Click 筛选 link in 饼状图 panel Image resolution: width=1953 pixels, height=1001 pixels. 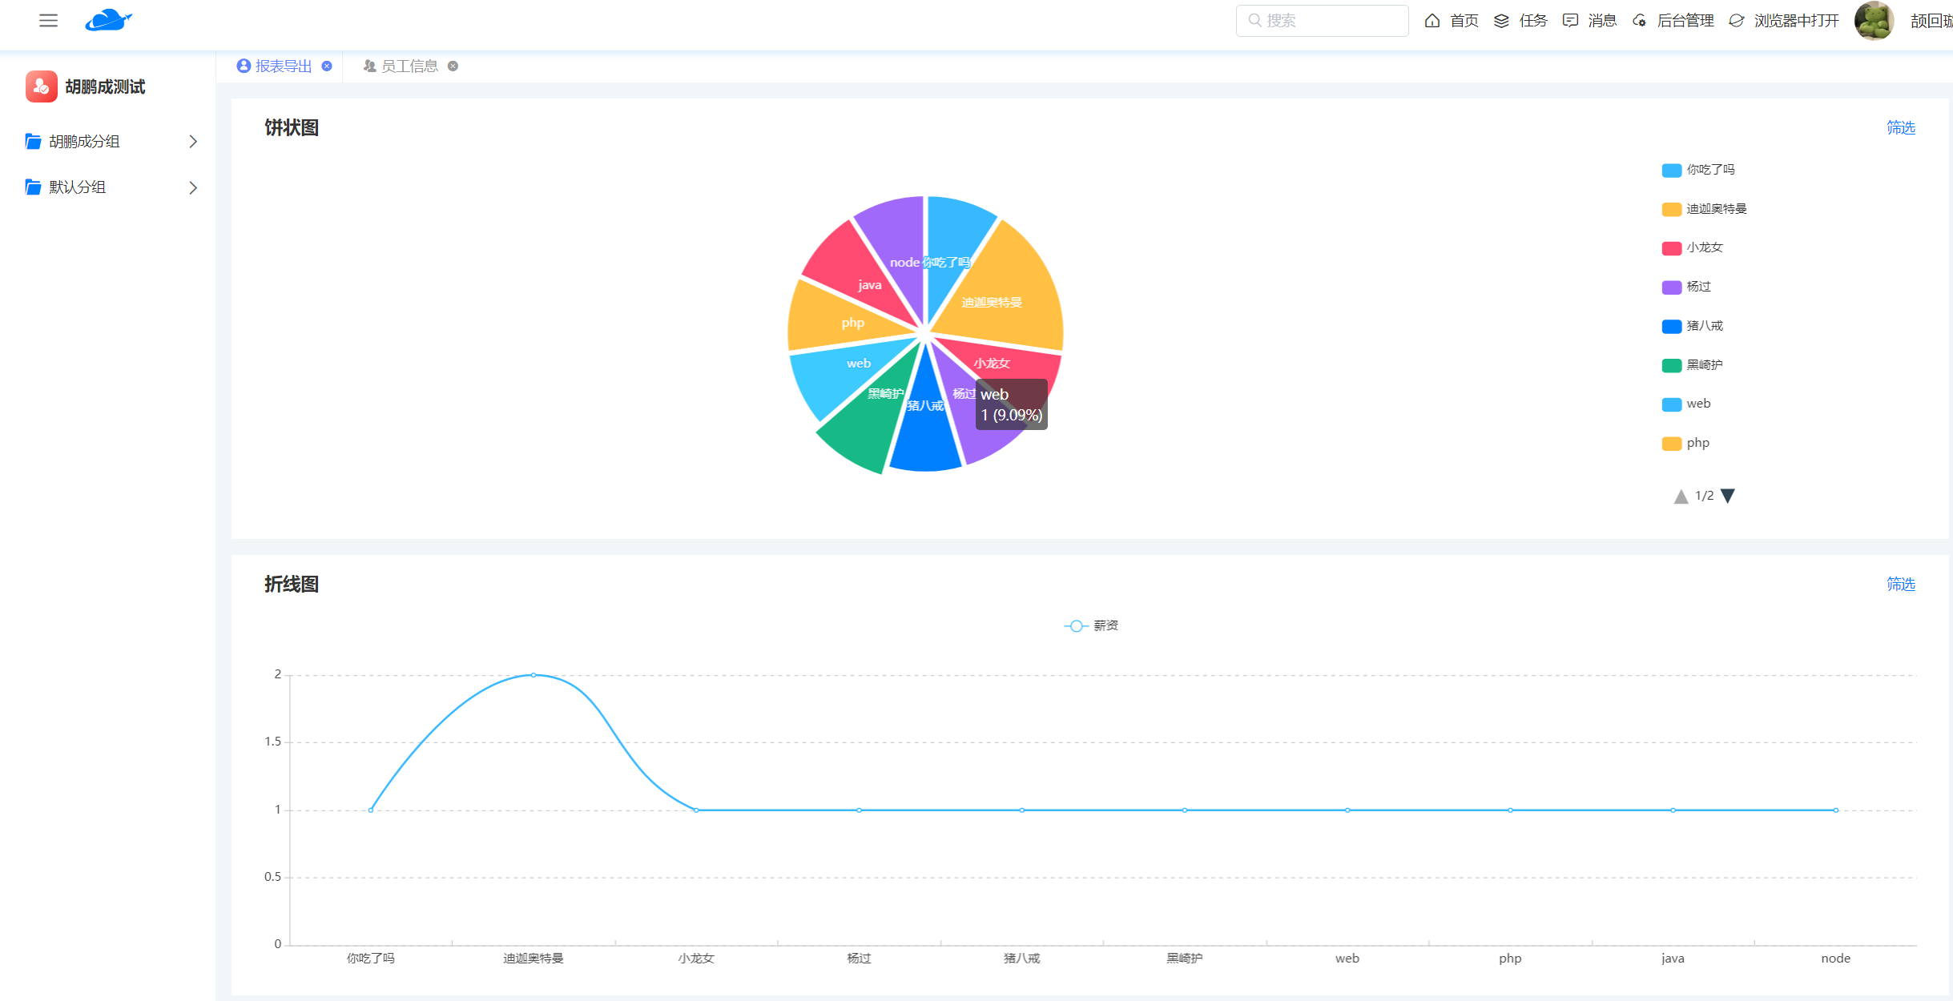pyautogui.click(x=1900, y=127)
